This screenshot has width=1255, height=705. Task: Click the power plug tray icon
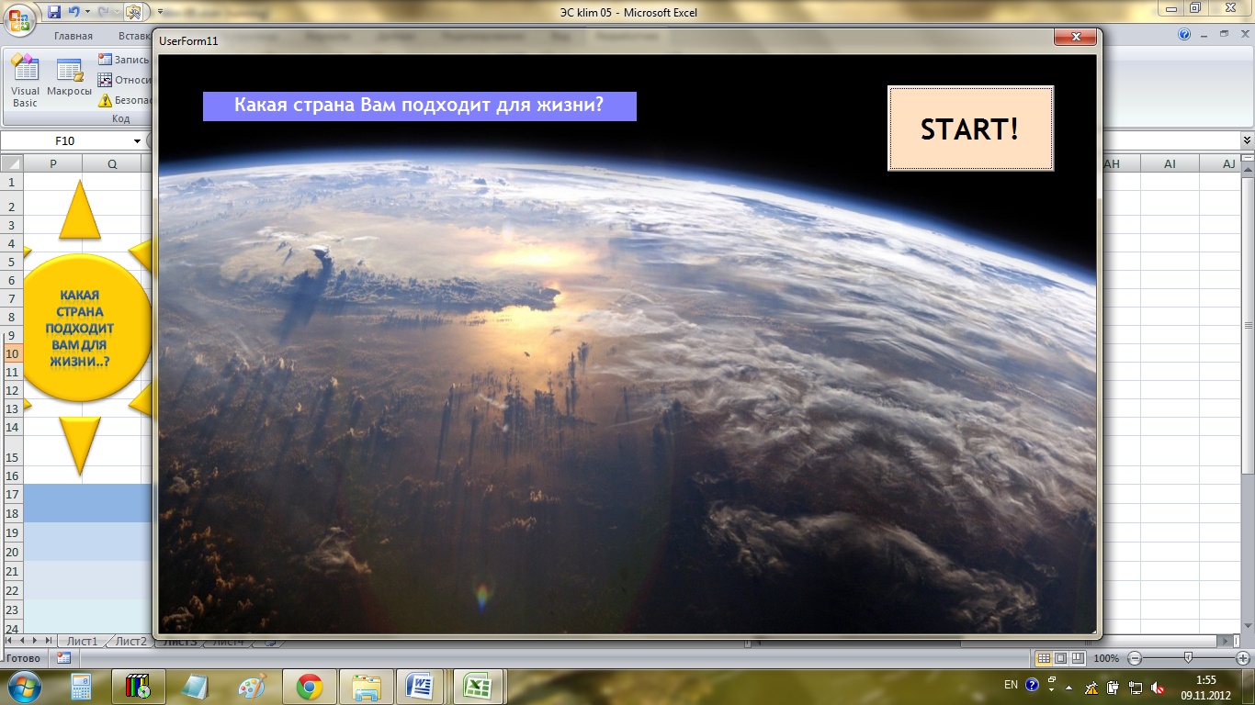(x=1113, y=687)
